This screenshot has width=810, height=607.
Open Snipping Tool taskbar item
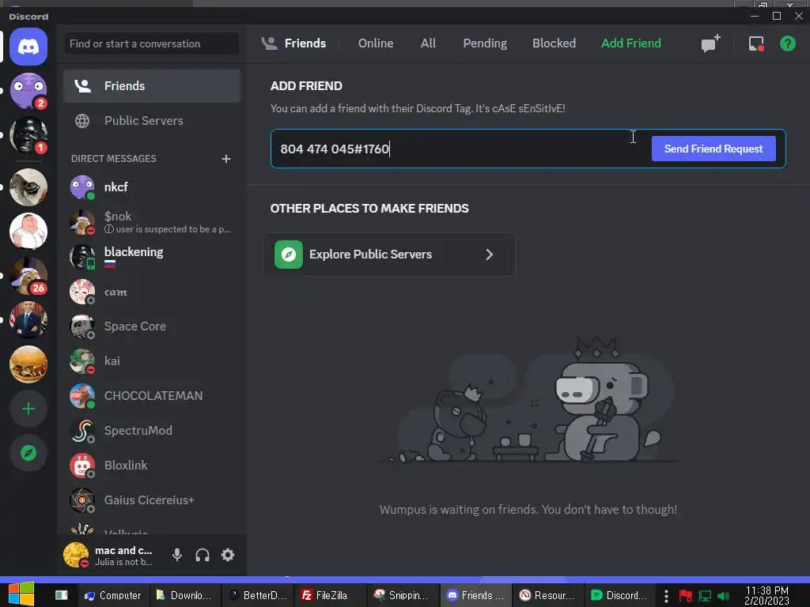point(403,596)
